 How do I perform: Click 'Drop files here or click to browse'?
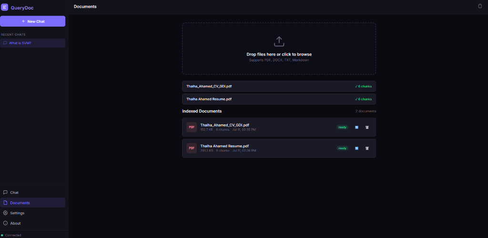[x=279, y=54]
